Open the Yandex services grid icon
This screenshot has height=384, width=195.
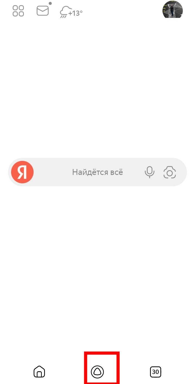coord(18,11)
